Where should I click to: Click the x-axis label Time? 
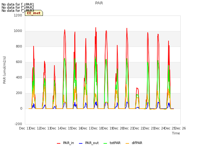pyautogui.click(x=176, y=133)
